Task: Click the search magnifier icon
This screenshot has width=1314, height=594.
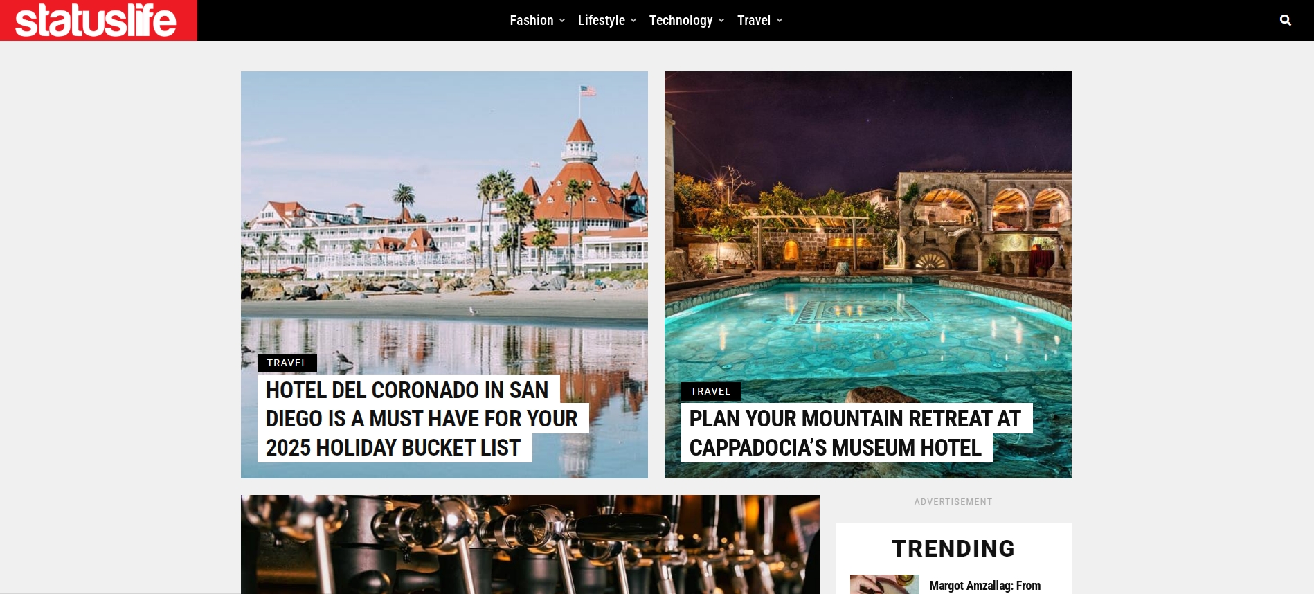Action: (x=1285, y=20)
